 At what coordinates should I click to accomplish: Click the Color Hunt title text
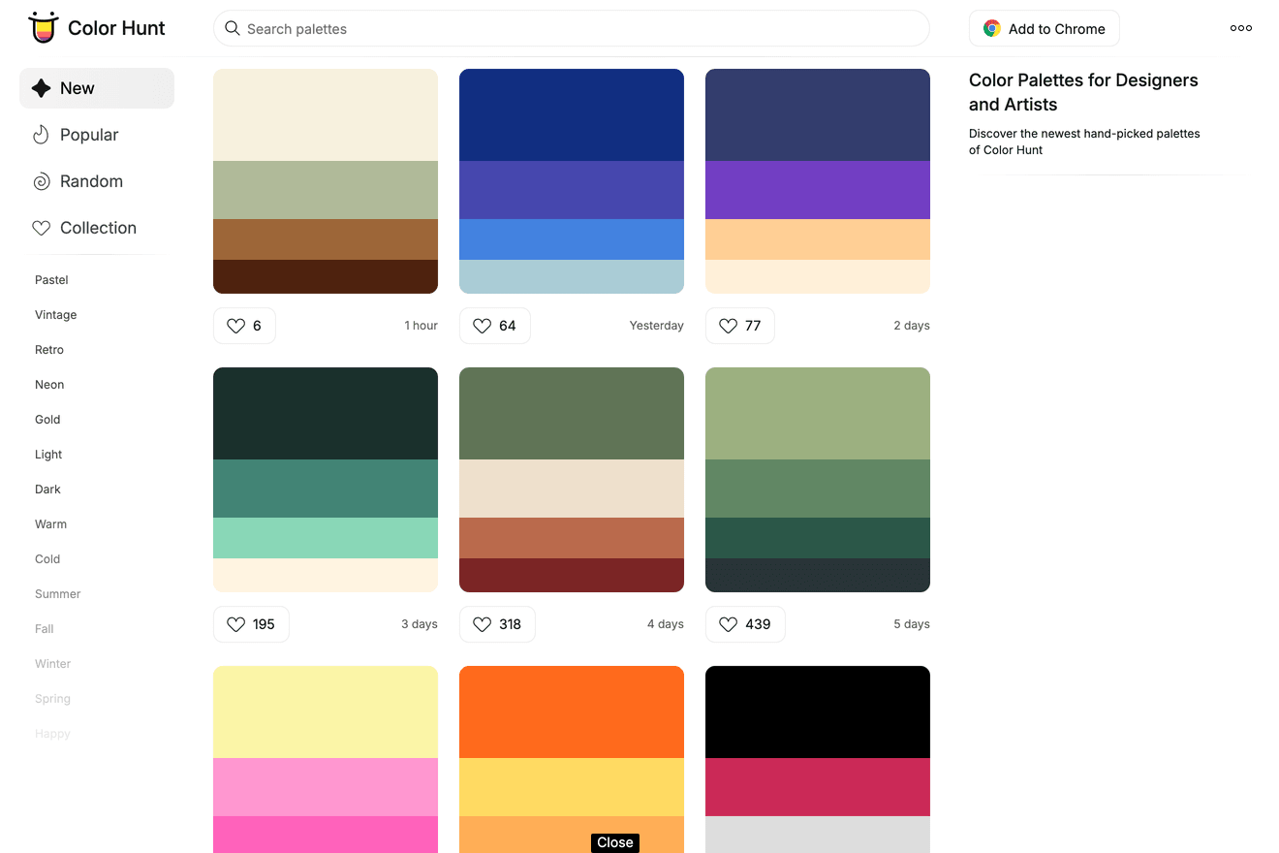(x=116, y=28)
